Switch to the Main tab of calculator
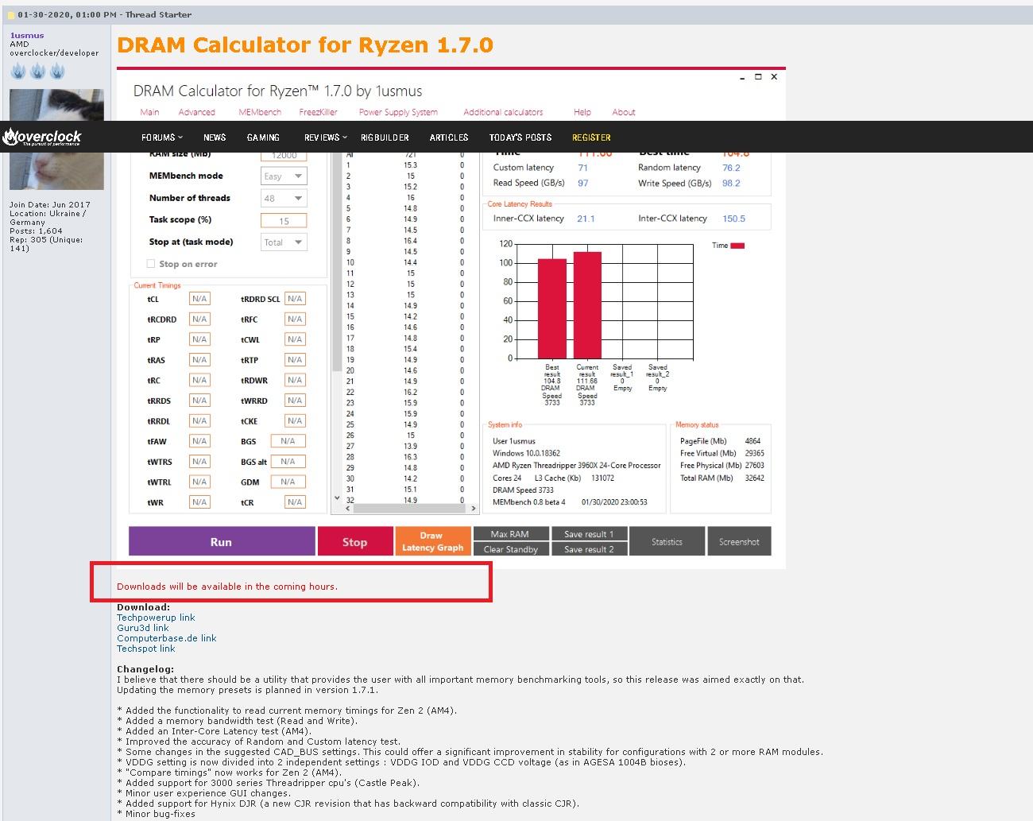The width and height of the screenshot is (1033, 821). 149,112
